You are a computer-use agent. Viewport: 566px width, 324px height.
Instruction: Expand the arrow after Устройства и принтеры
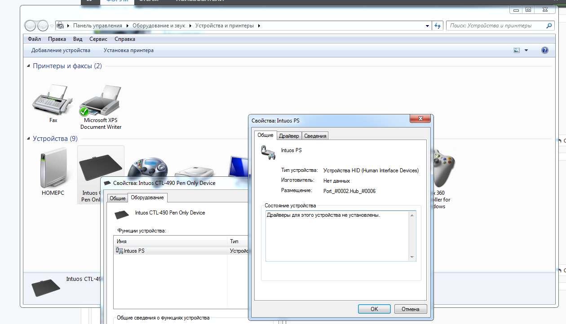coord(258,26)
